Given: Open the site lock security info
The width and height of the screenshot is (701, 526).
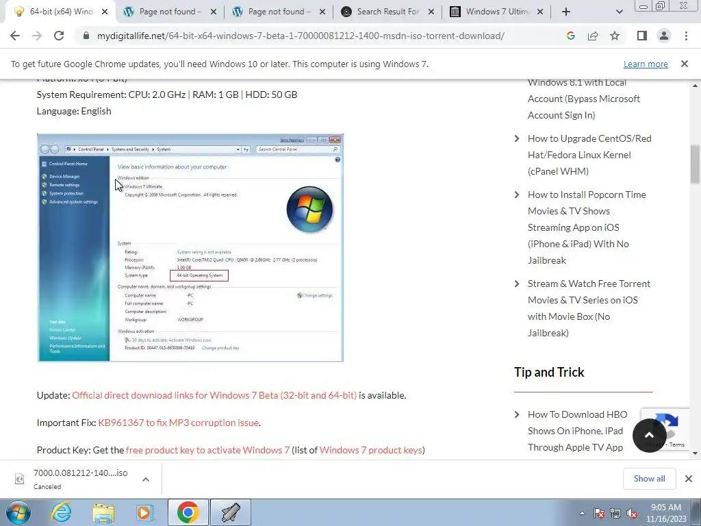Looking at the screenshot, I should click(x=86, y=36).
